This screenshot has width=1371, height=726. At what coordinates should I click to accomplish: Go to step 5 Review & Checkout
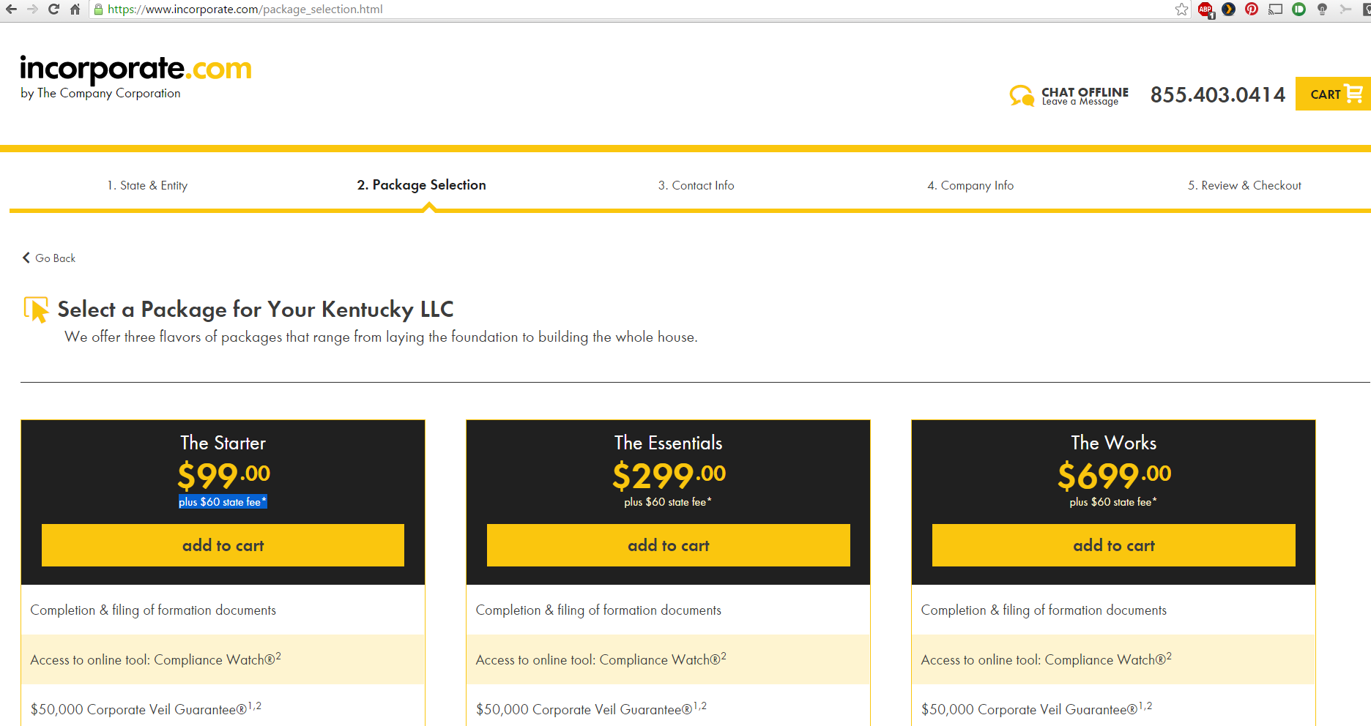coord(1244,185)
